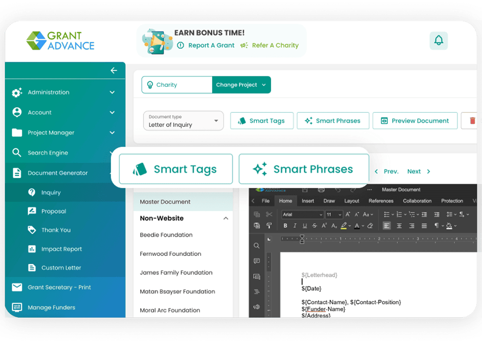Open the notification bell

click(x=438, y=41)
